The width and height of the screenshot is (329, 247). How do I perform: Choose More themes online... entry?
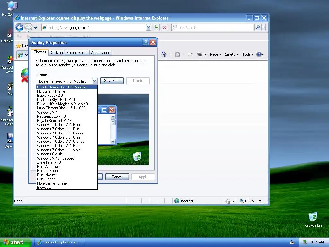[67, 183]
